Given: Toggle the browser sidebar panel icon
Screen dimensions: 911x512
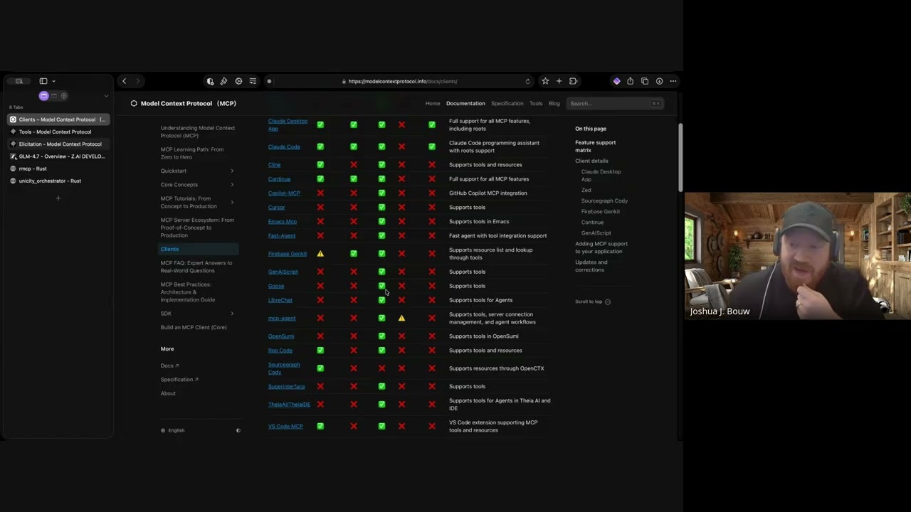Looking at the screenshot, I should (x=43, y=81).
